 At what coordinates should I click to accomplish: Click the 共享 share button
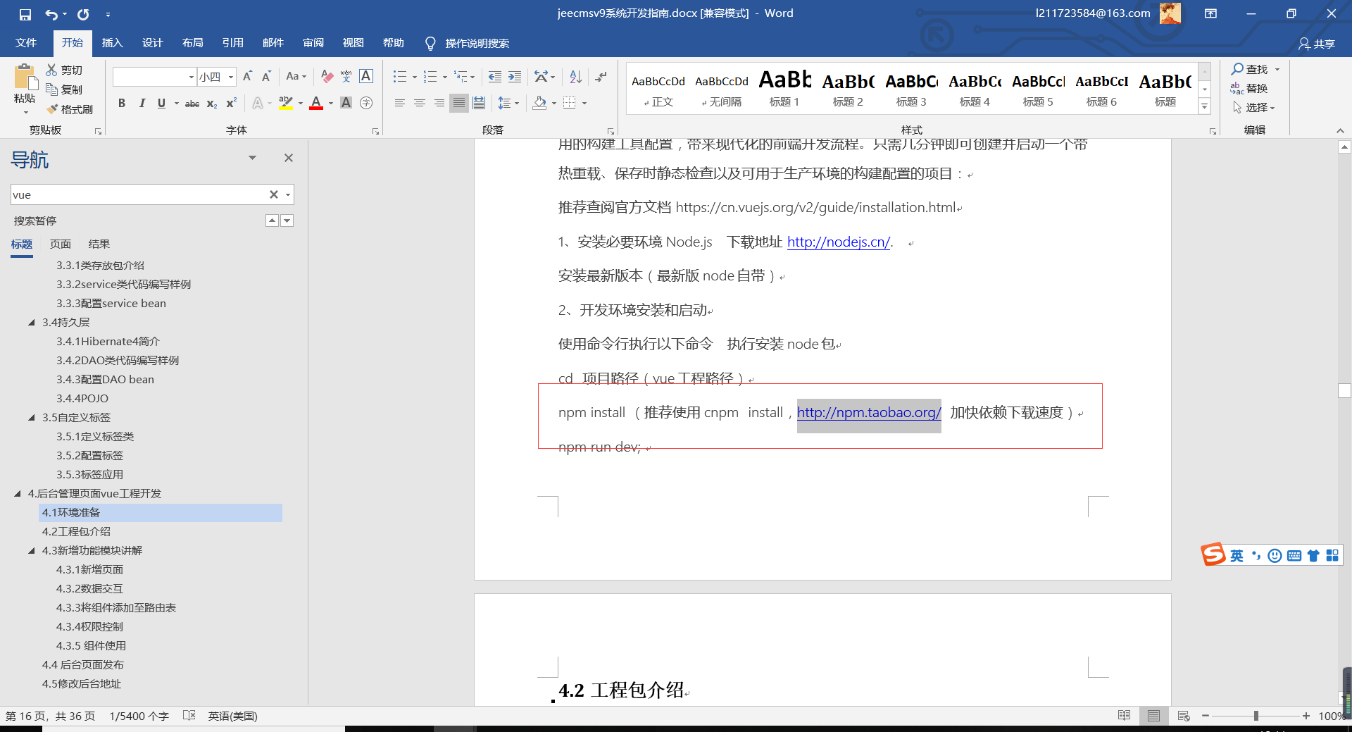[1317, 44]
